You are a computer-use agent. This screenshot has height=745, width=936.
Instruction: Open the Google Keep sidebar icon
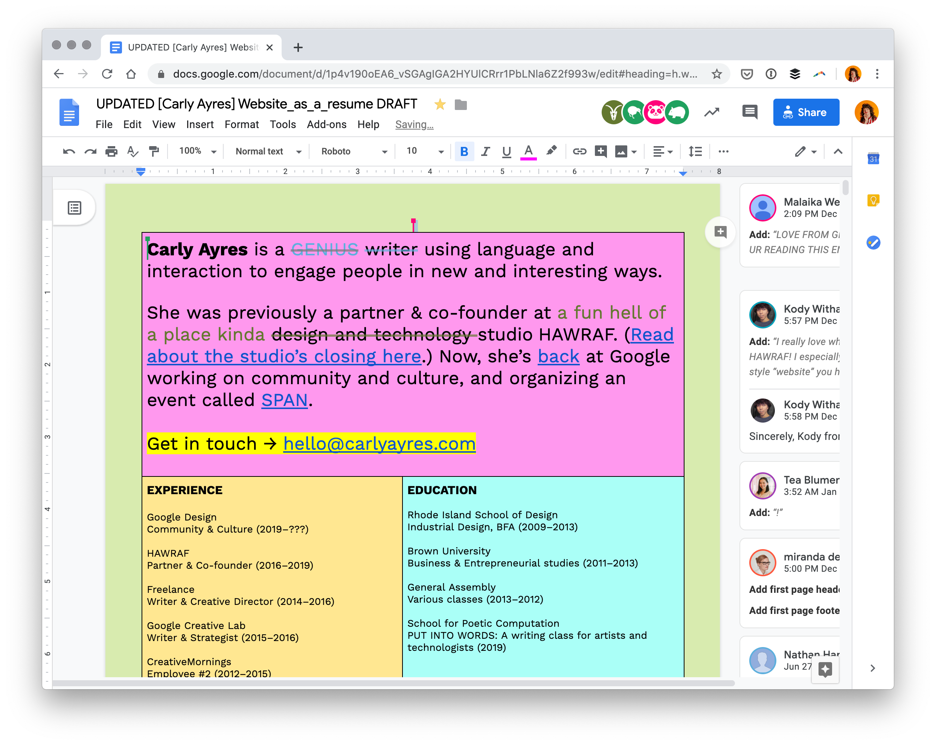point(873,201)
